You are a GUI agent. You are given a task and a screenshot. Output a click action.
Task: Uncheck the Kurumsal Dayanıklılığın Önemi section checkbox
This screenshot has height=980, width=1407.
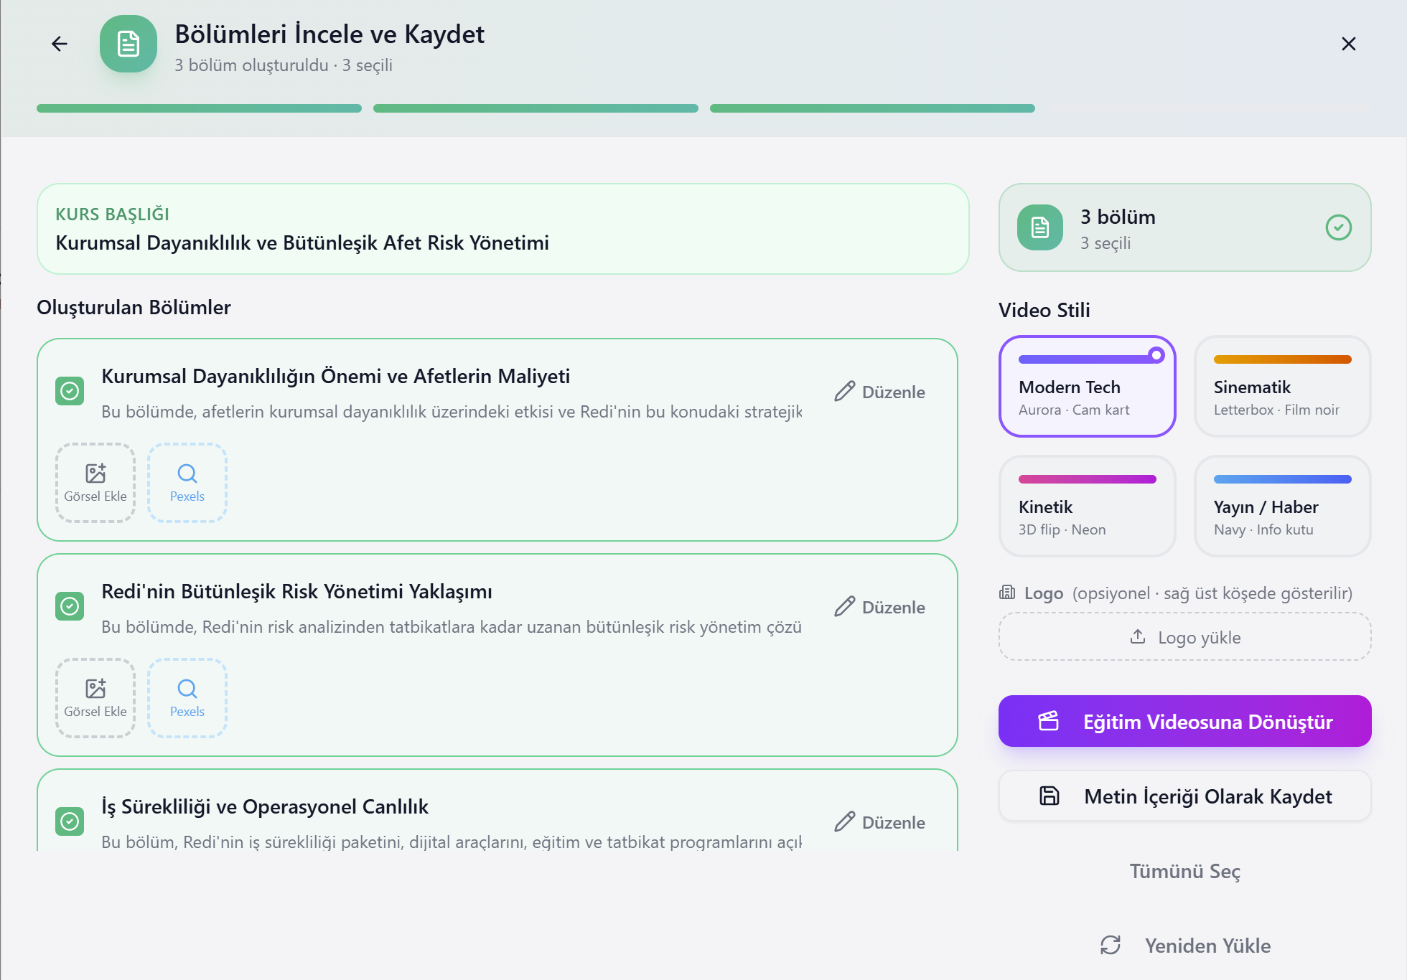(x=70, y=391)
